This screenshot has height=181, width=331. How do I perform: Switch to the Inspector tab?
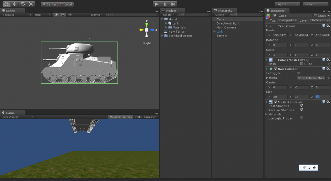coord(277,11)
